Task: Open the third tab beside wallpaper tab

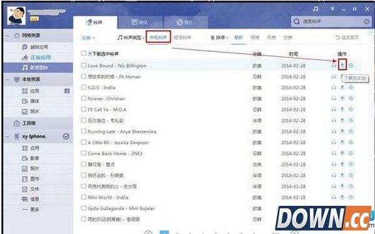Action: coord(185,23)
